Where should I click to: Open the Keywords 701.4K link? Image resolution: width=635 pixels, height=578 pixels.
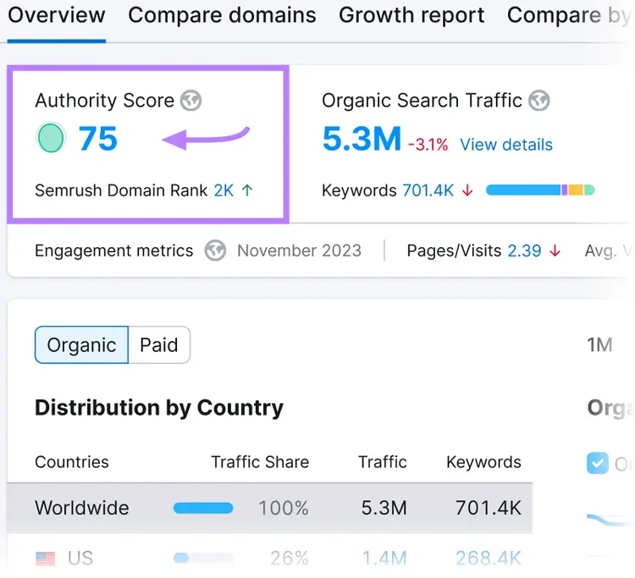pos(428,190)
